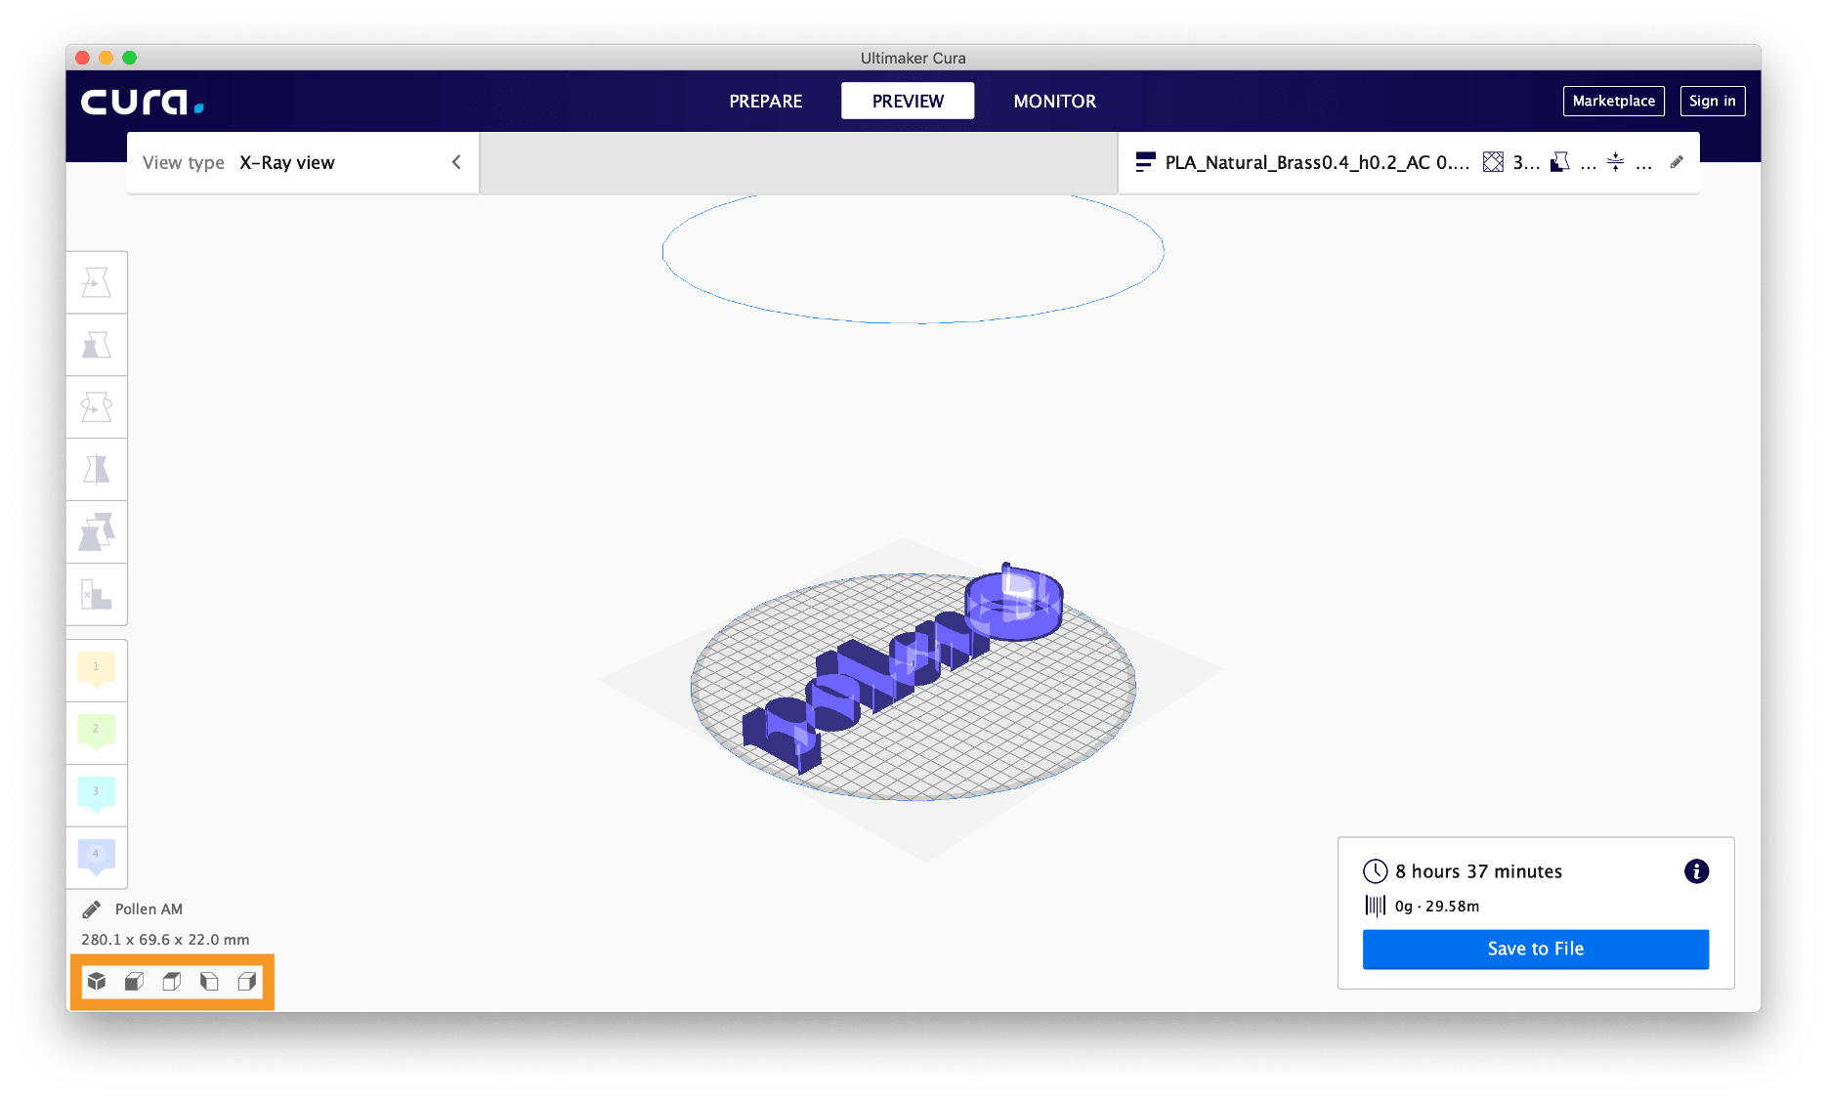Viewport: 1827px width, 1099px height.
Task: Select the Rotate tool
Action: pos(97,407)
